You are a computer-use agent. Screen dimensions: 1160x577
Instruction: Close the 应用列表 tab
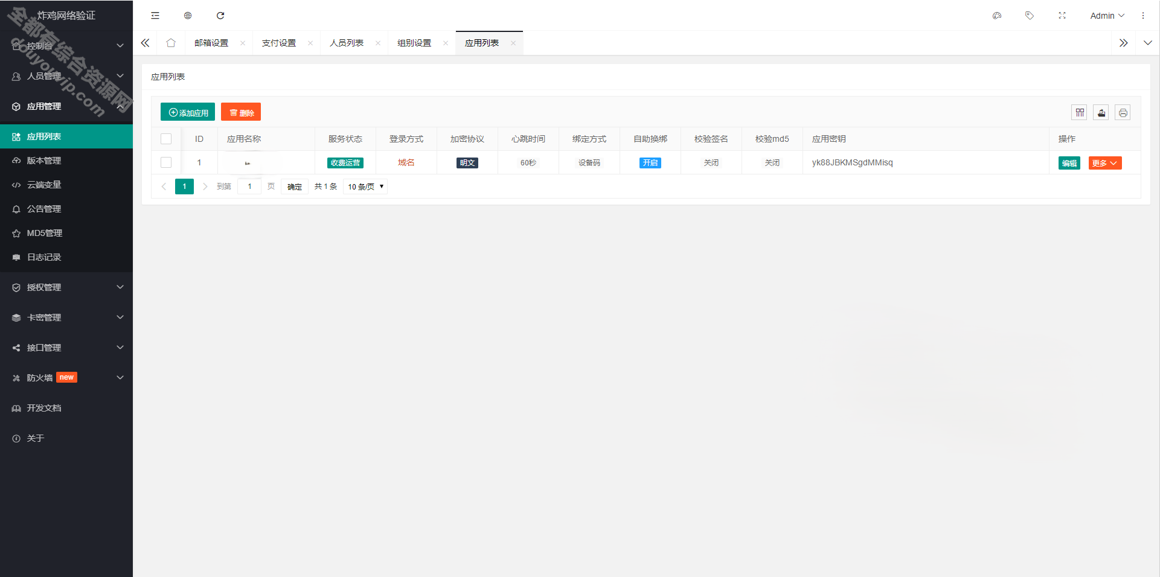513,43
